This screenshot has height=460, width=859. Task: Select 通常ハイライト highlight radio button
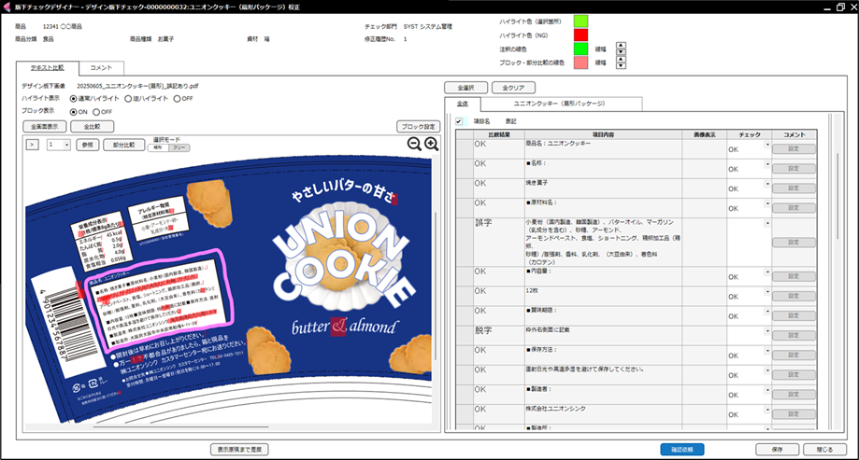[x=74, y=99]
